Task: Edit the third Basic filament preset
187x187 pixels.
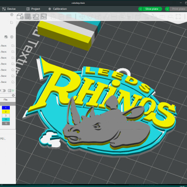Action: (13, 58)
